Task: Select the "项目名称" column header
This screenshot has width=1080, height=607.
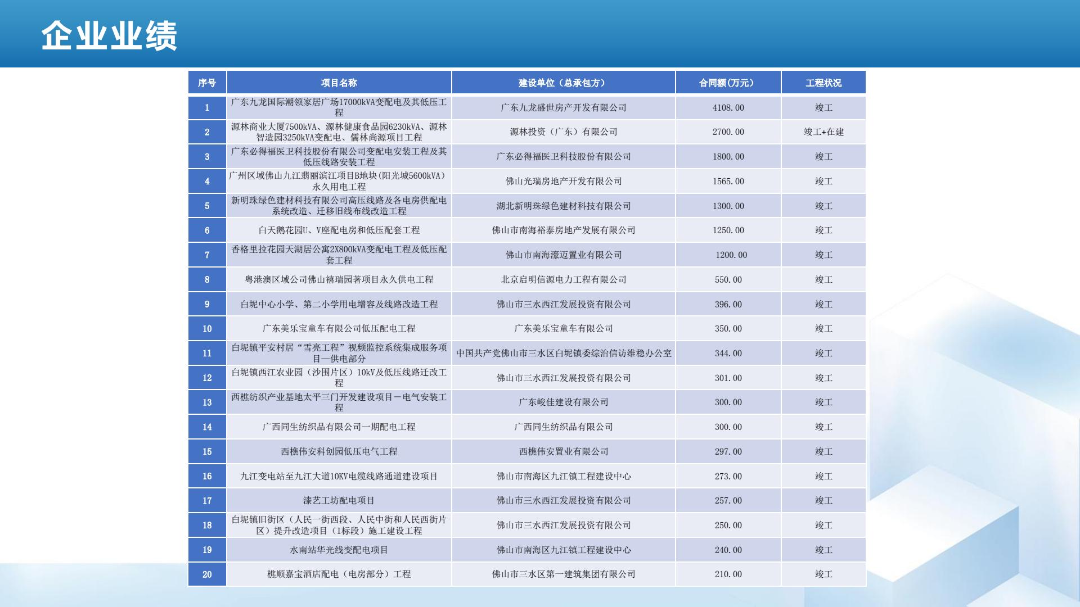Action: [339, 83]
